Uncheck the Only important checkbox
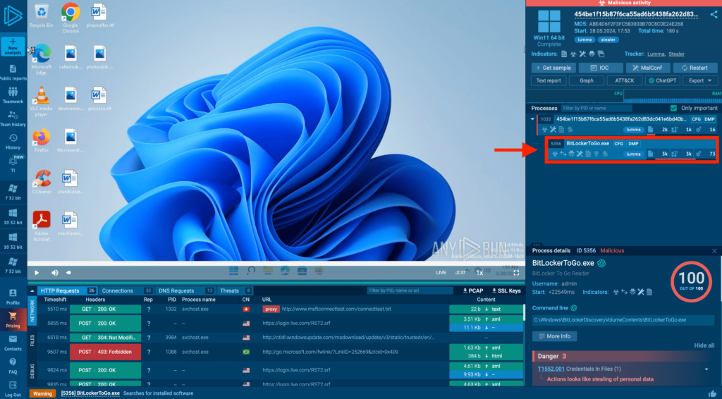 coord(673,108)
